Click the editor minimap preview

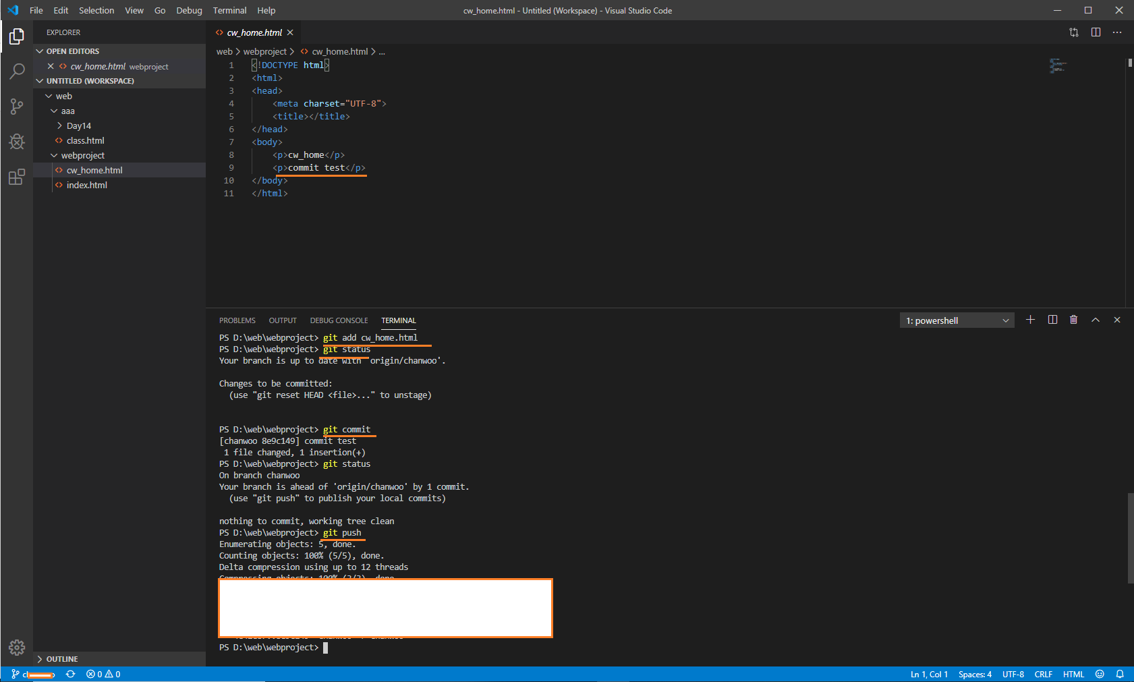click(x=1058, y=65)
